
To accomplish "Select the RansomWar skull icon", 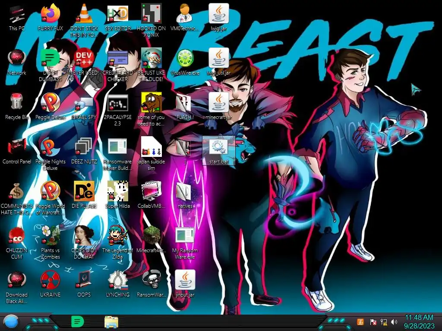I will tap(152, 284).
